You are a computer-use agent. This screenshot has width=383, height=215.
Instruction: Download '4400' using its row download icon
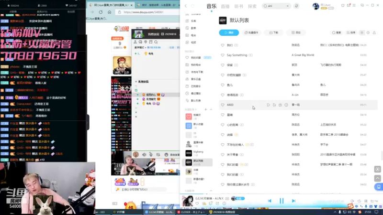click(280, 105)
